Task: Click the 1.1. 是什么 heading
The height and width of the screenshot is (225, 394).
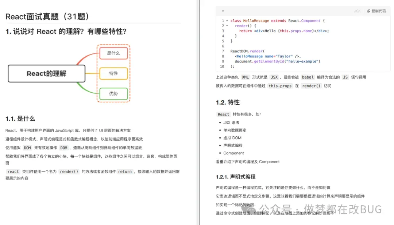Action: pos(20,118)
